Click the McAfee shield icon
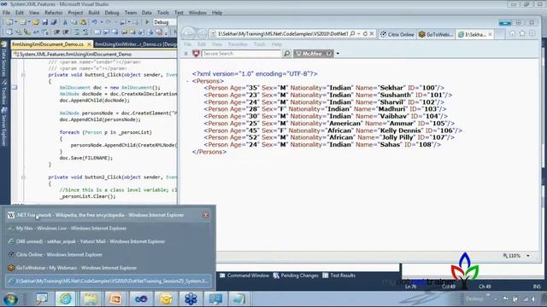Viewport: 547px width, 307px height. click(196, 53)
